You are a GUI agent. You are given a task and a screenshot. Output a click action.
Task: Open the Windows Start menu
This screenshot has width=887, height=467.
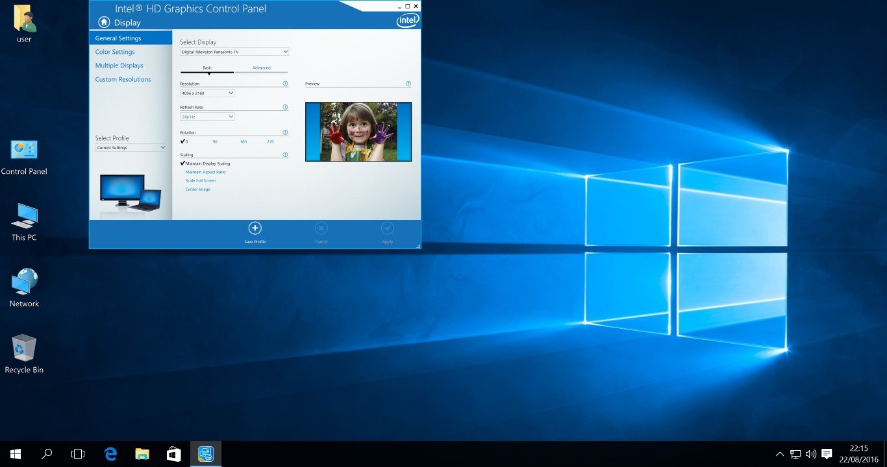pyautogui.click(x=16, y=454)
